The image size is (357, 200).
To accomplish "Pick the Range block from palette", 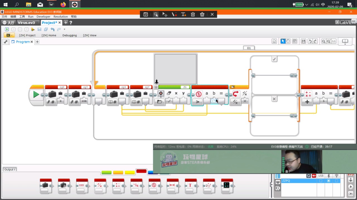I will point(173,186).
